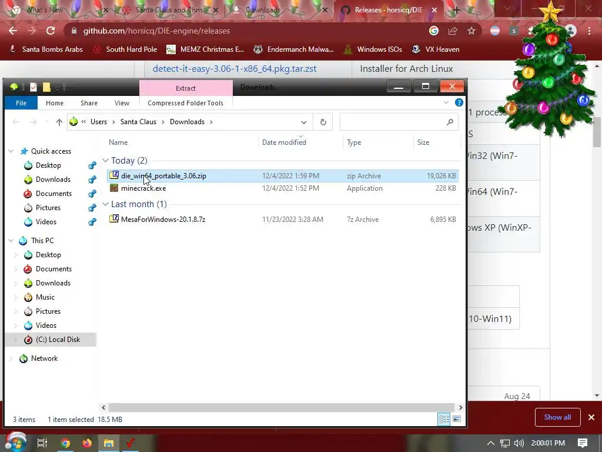602x452 pixels.
Task: Open a new Chrome tab with plus button
Action: pos(456,11)
